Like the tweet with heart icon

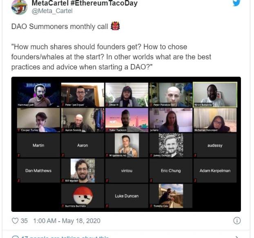(15, 221)
